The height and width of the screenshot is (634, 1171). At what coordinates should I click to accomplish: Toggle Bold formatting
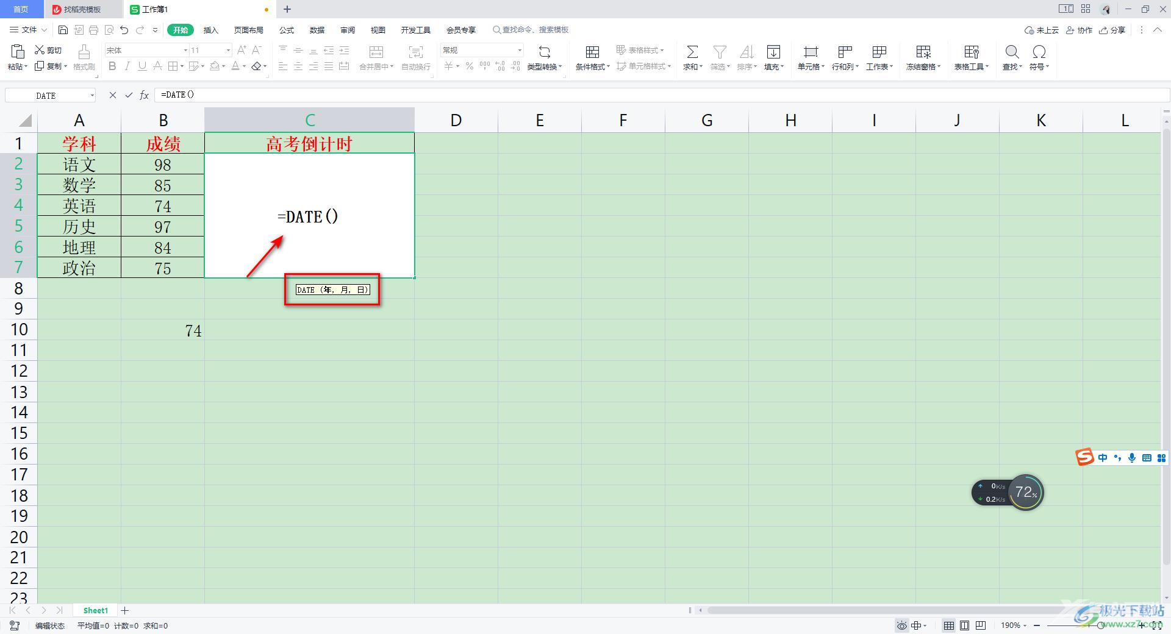click(112, 66)
